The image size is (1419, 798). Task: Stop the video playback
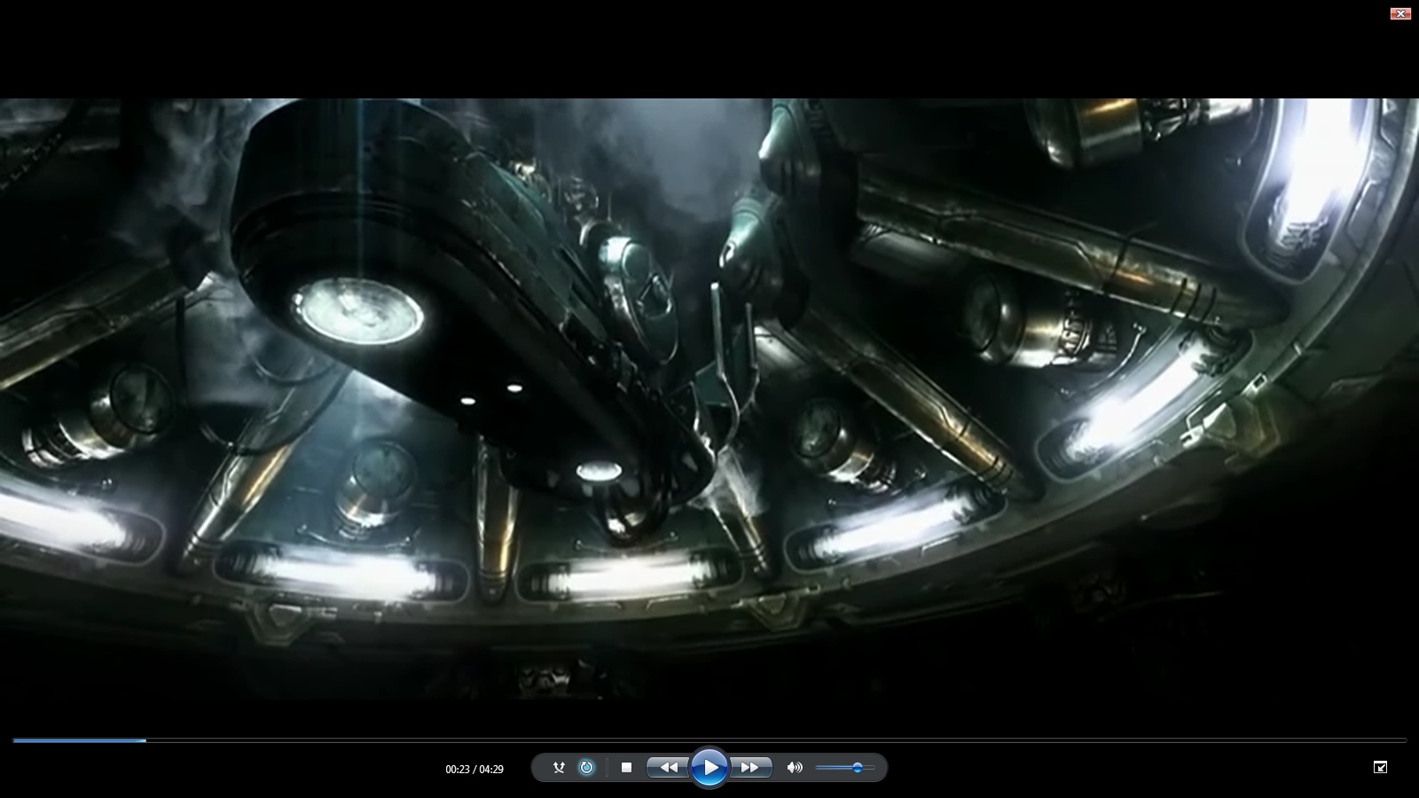pyautogui.click(x=626, y=768)
